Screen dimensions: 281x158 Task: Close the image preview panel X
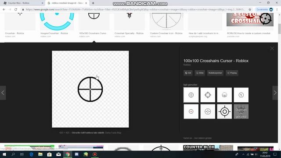272,48
